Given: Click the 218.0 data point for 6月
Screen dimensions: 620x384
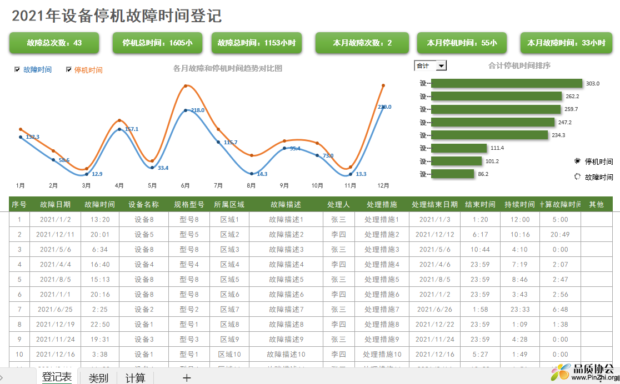Looking at the screenshot, I should (x=186, y=110).
